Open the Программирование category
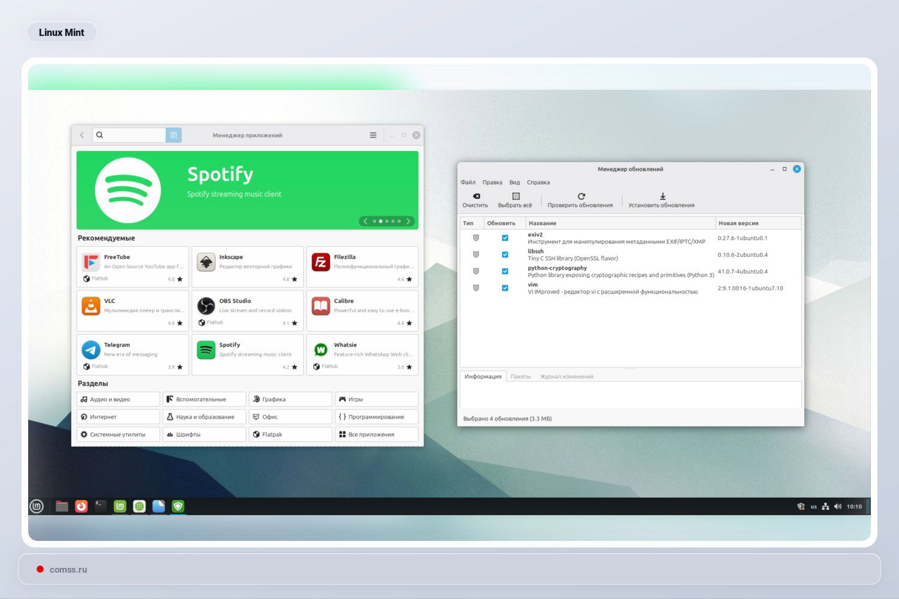This screenshot has height=599, width=899. click(x=376, y=416)
